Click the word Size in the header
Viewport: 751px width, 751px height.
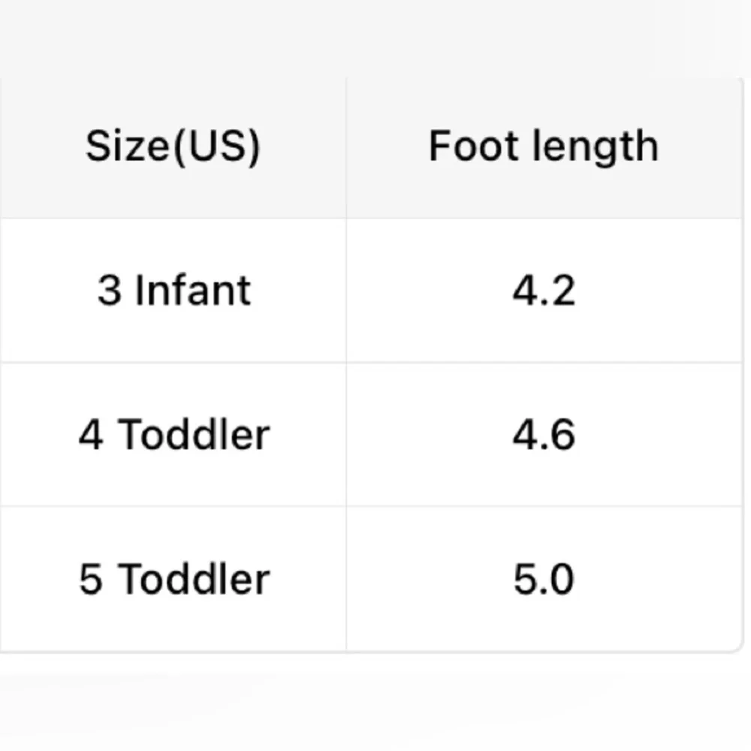(x=128, y=146)
